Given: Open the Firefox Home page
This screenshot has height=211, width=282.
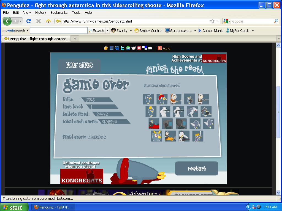Looking at the screenshot, I should [x=48, y=21].
